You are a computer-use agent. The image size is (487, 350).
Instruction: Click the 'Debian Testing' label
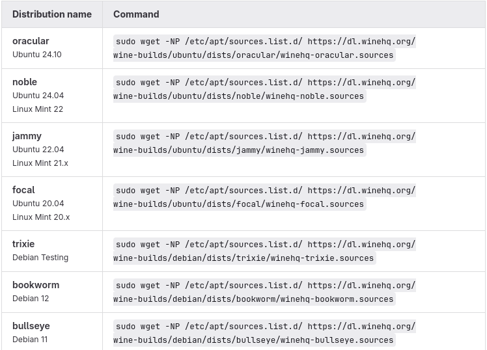click(x=40, y=258)
